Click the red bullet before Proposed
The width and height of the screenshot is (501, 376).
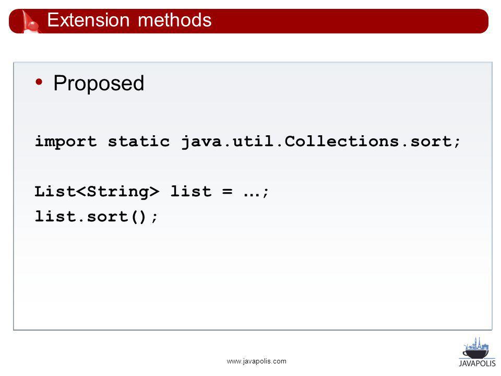(39, 83)
